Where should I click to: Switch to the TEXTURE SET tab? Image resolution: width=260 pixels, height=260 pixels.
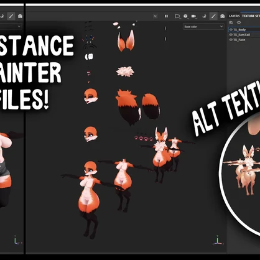point(251,16)
